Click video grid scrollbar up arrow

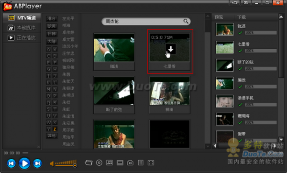click(208, 16)
